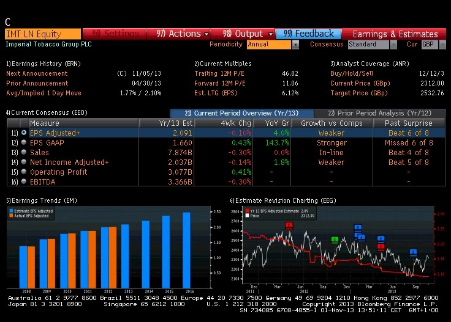Open the Cur currency dropdown showing GBP
Screen dimensions: 451x322
click(433, 45)
